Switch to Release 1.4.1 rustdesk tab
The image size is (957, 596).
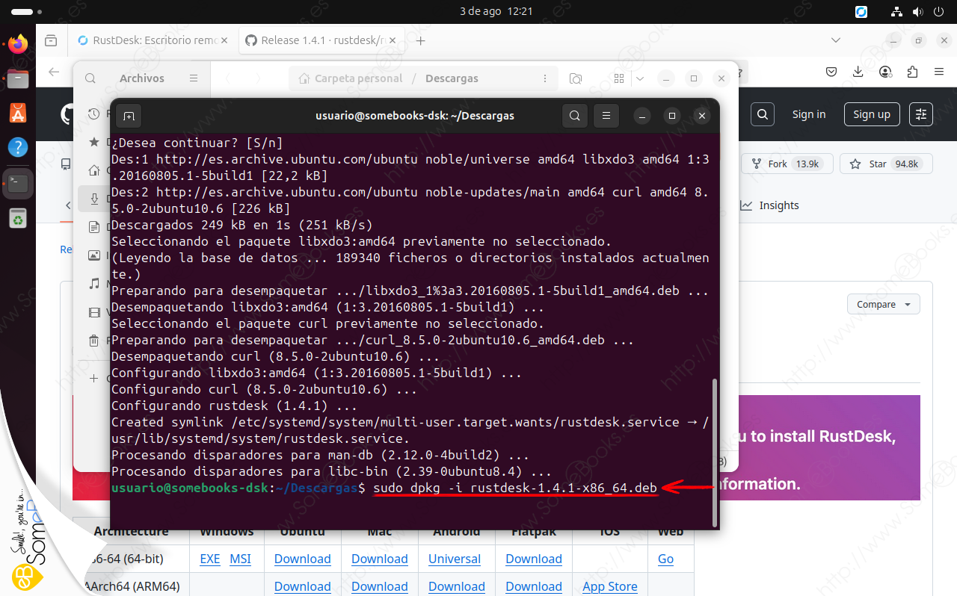323,40
